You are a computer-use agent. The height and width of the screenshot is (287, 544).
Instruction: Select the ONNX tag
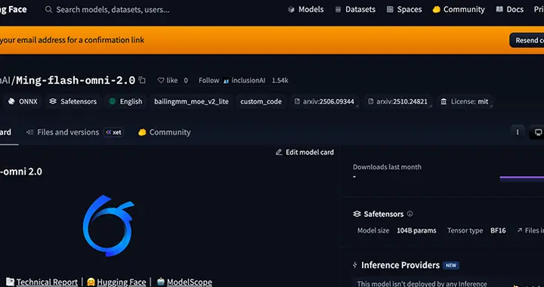(23, 101)
